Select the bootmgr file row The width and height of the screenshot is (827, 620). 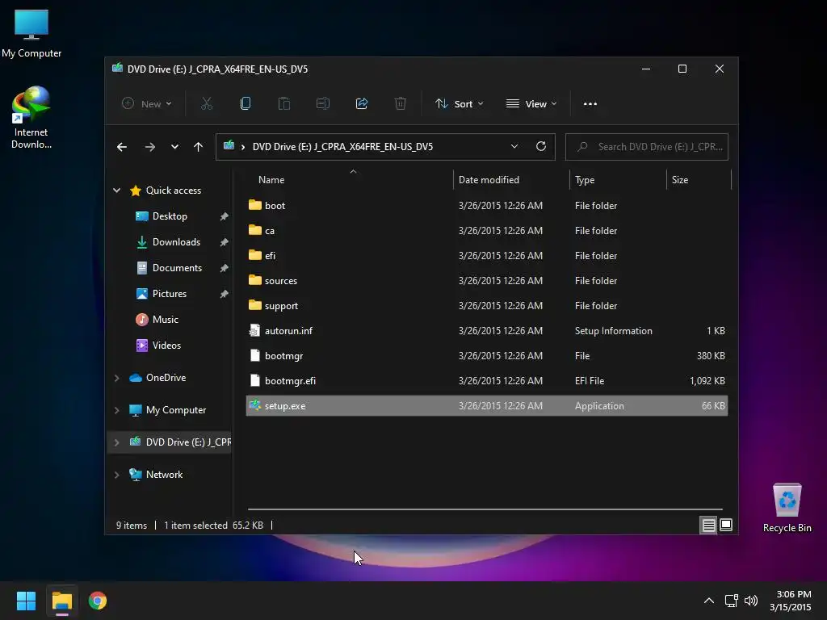(x=487, y=356)
